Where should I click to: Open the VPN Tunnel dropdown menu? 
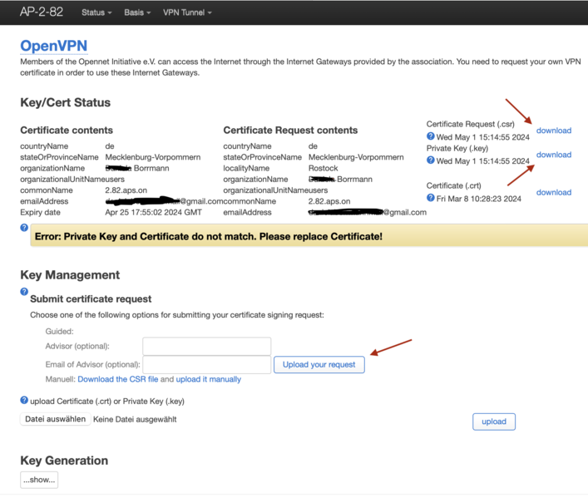click(187, 12)
